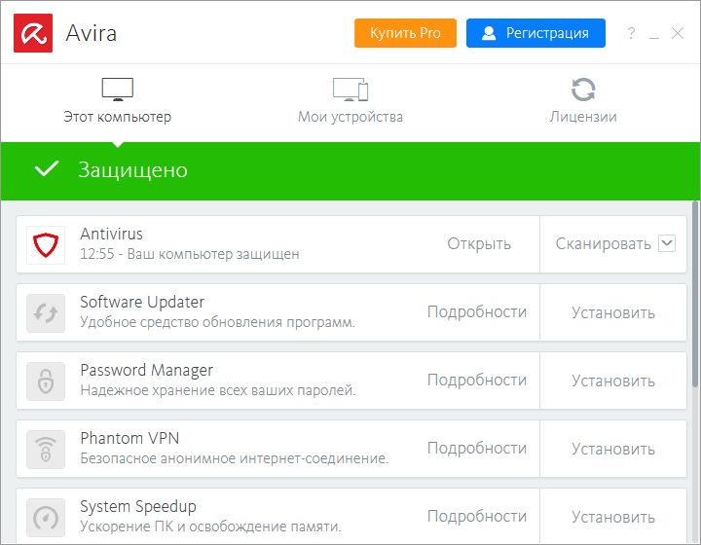Click the orange Купить Pro button

[405, 33]
